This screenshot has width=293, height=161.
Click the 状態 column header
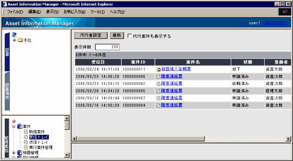tap(248, 62)
